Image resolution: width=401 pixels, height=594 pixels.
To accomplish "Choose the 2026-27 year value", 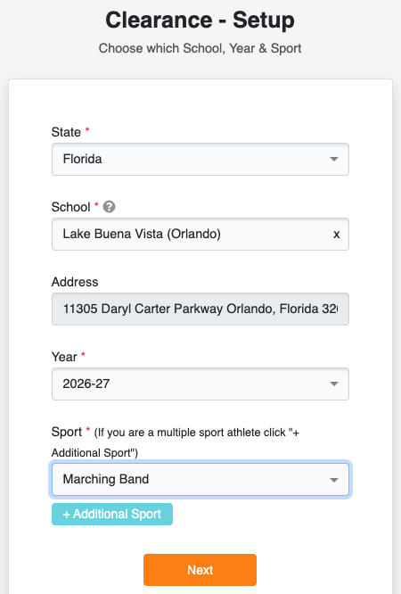I will (x=86, y=384).
